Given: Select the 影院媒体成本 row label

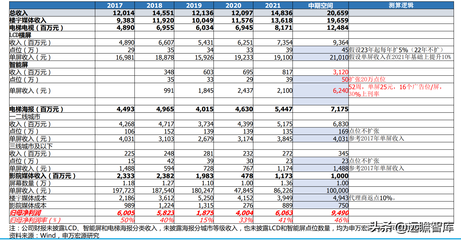Looking at the screenshot, I should (x=28, y=206).
